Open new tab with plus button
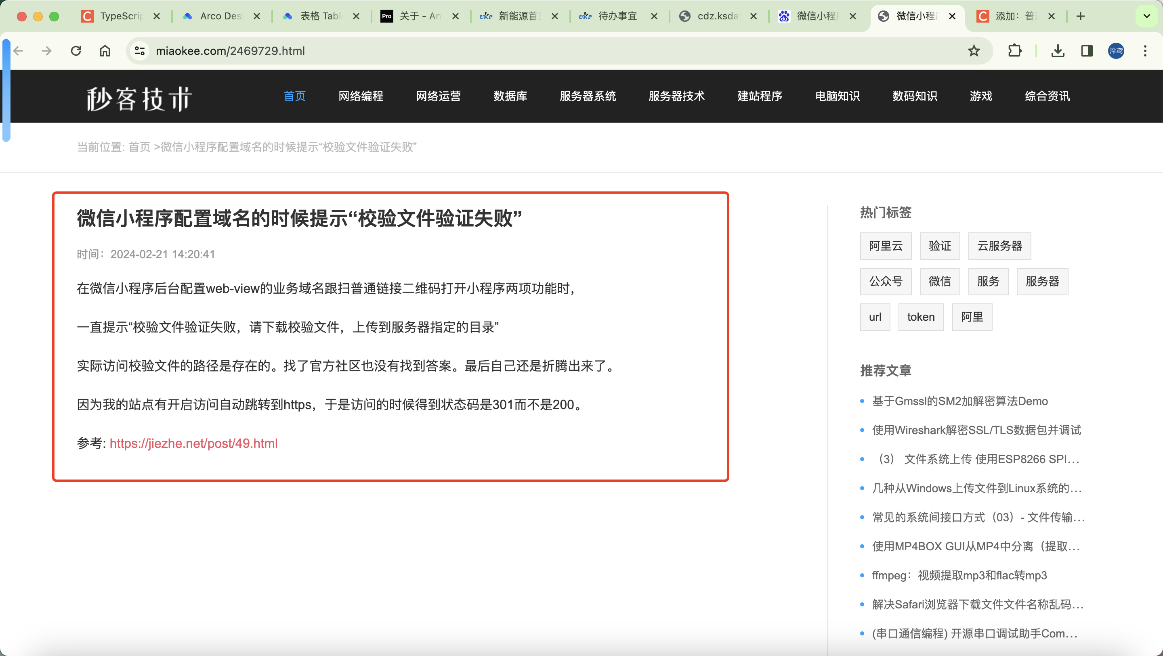The height and width of the screenshot is (656, 1163). point(1080,16)
